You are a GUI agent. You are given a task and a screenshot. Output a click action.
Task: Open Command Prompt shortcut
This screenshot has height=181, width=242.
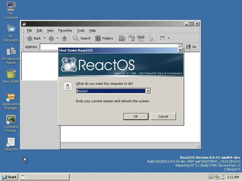click(11, 124)
